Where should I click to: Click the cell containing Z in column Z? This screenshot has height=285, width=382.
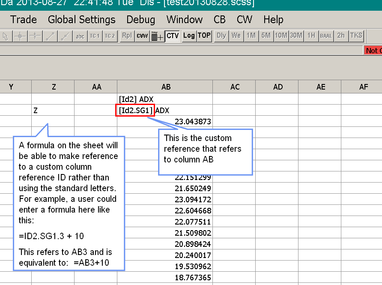53,110
